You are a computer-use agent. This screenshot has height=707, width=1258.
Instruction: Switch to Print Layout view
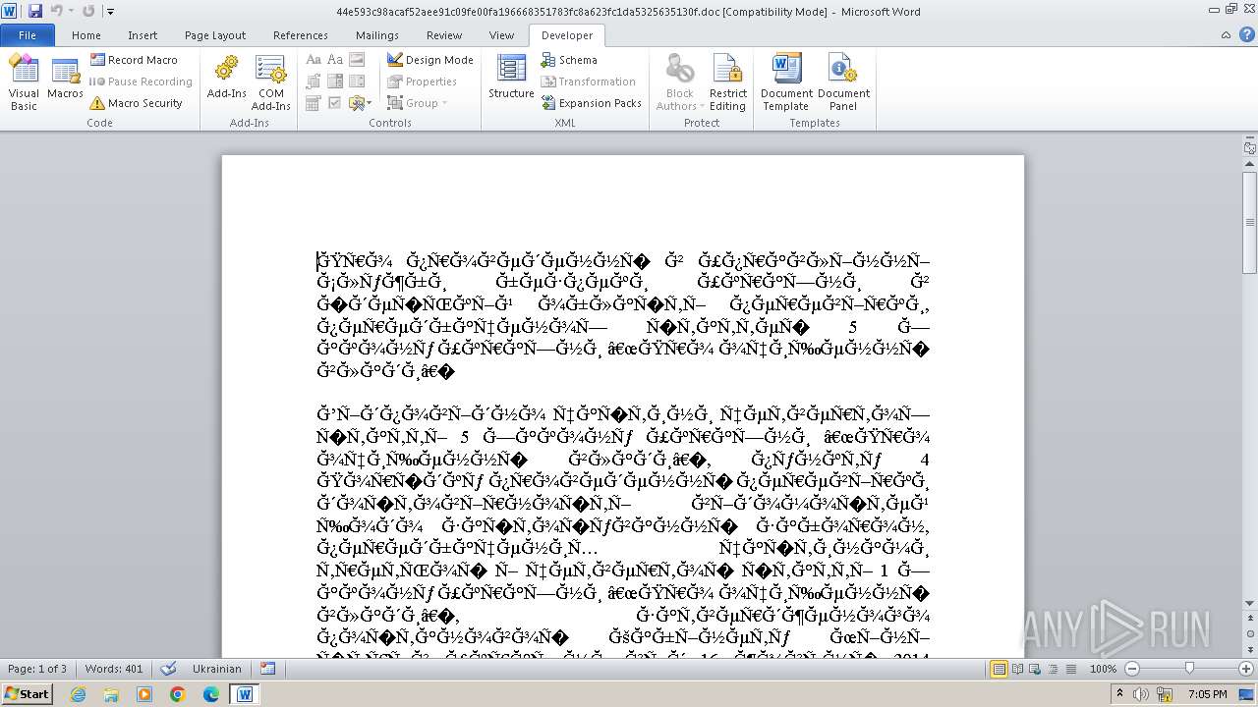tap(1000, 669)
